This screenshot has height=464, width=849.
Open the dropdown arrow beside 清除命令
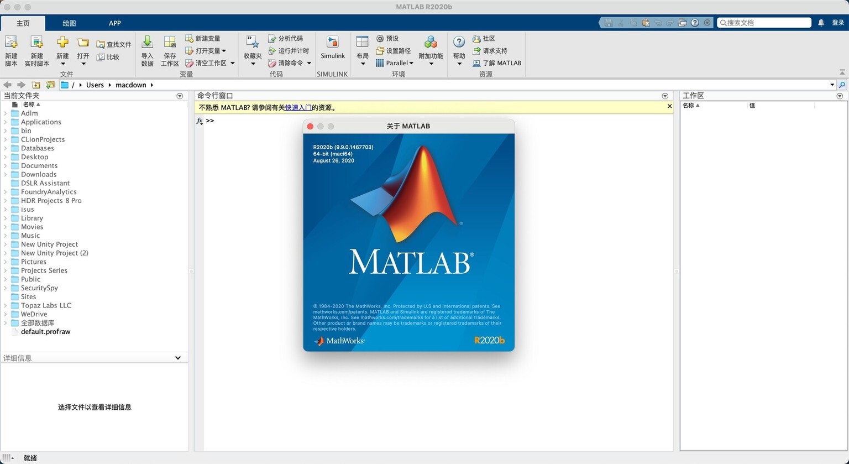(309, 63)
